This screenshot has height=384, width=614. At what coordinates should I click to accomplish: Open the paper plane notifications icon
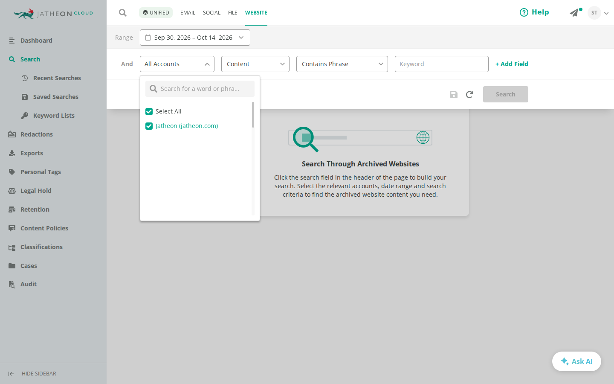coord(575,13)
